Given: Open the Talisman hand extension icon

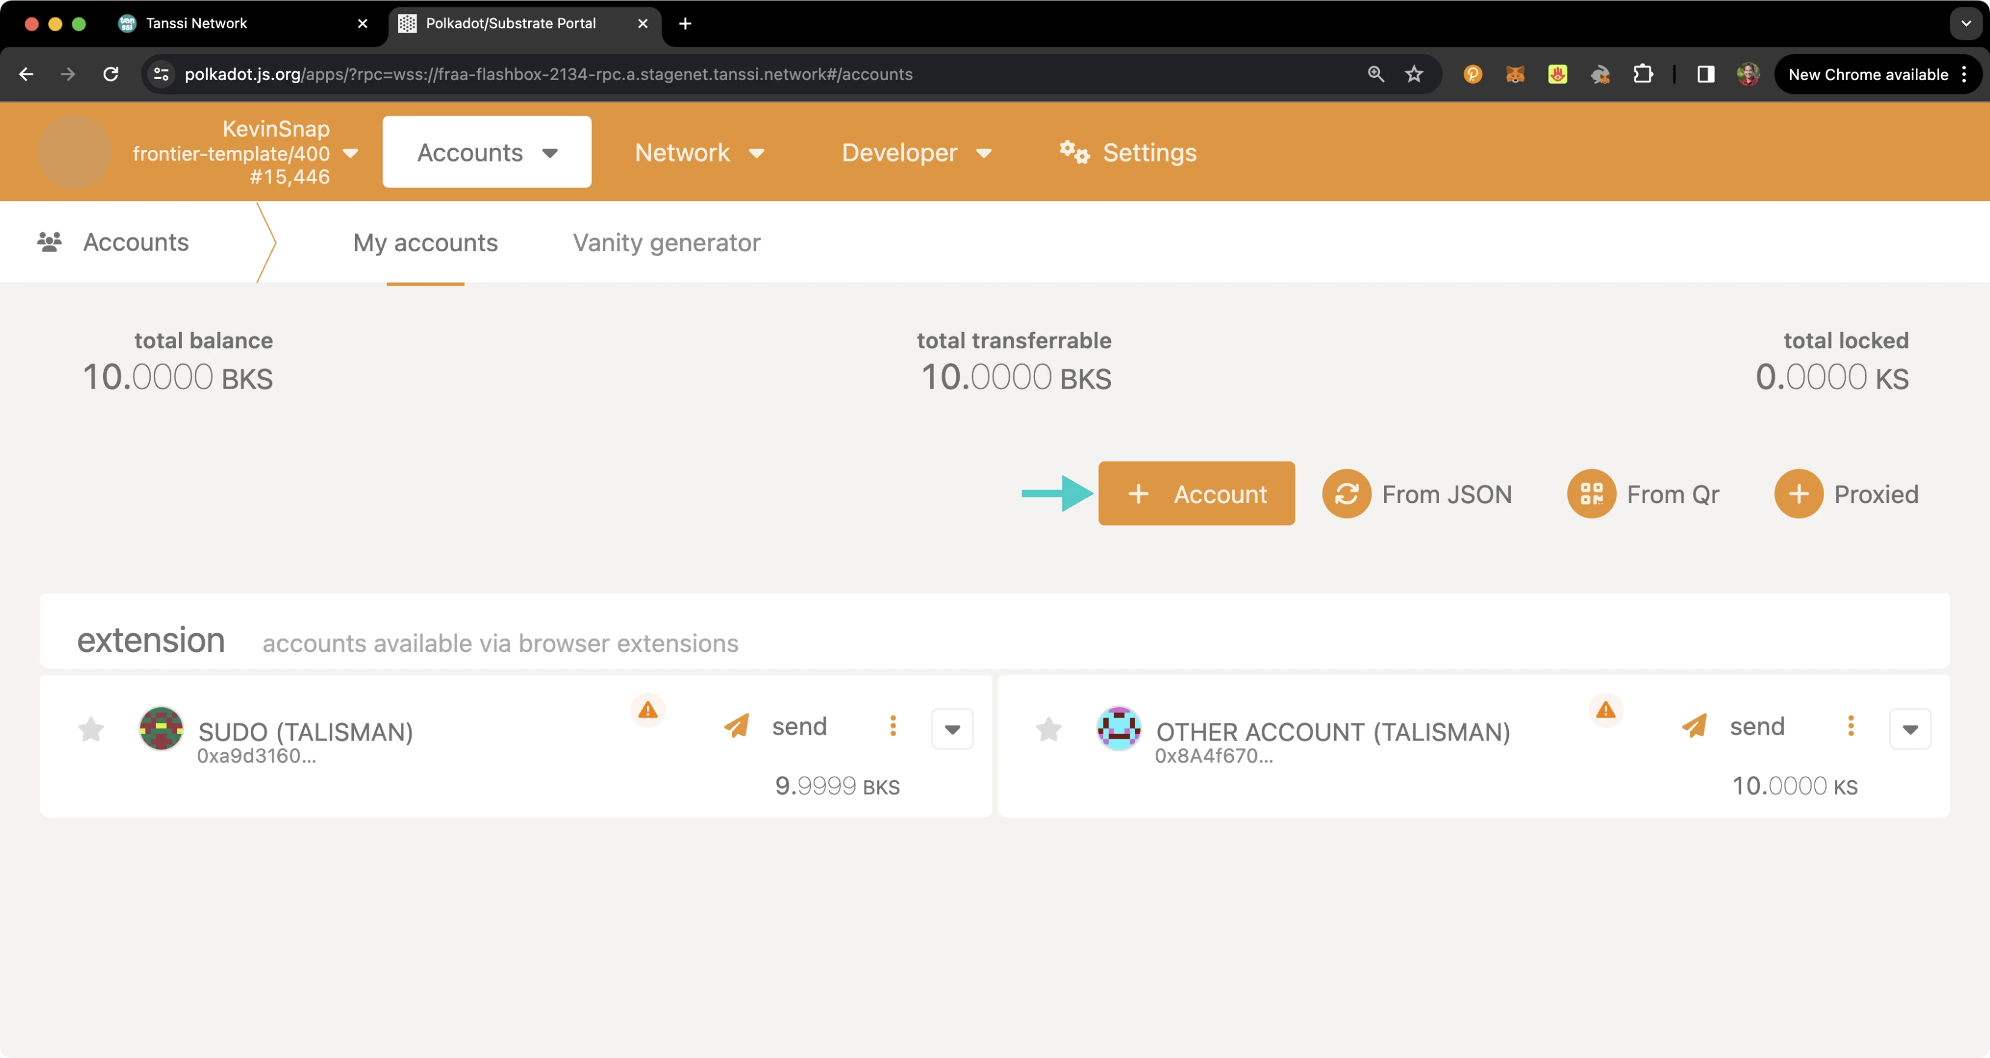Looking at the screenshot, I should click(1557, 74).
